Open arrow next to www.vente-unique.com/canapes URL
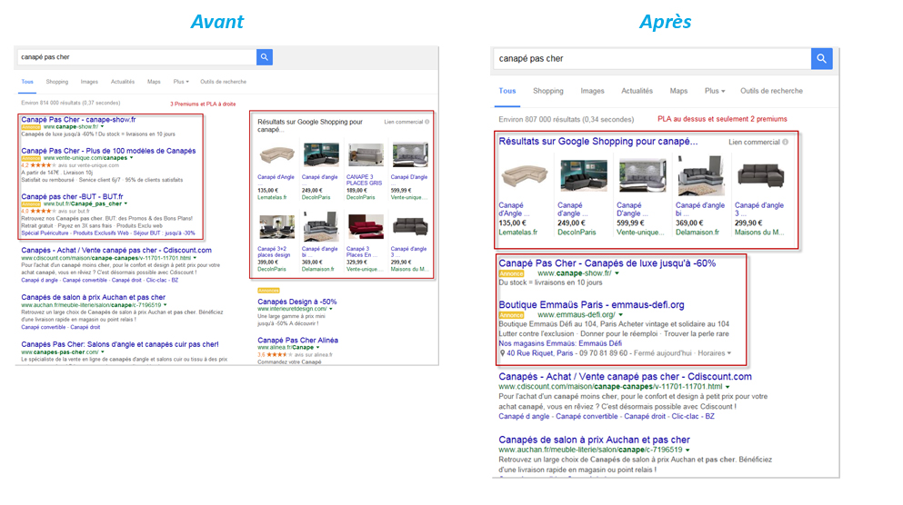This screenshot has width=903, height=505. pyautogui.click(x=131, y=158)
